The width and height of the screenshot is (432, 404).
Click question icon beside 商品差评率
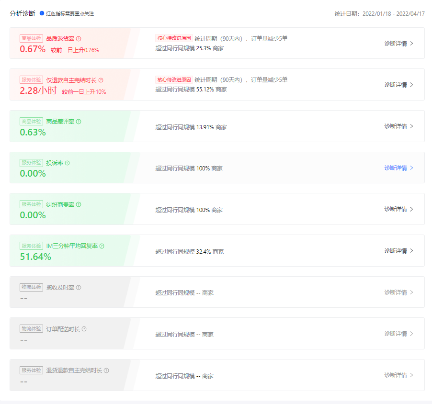pos(79,122)
